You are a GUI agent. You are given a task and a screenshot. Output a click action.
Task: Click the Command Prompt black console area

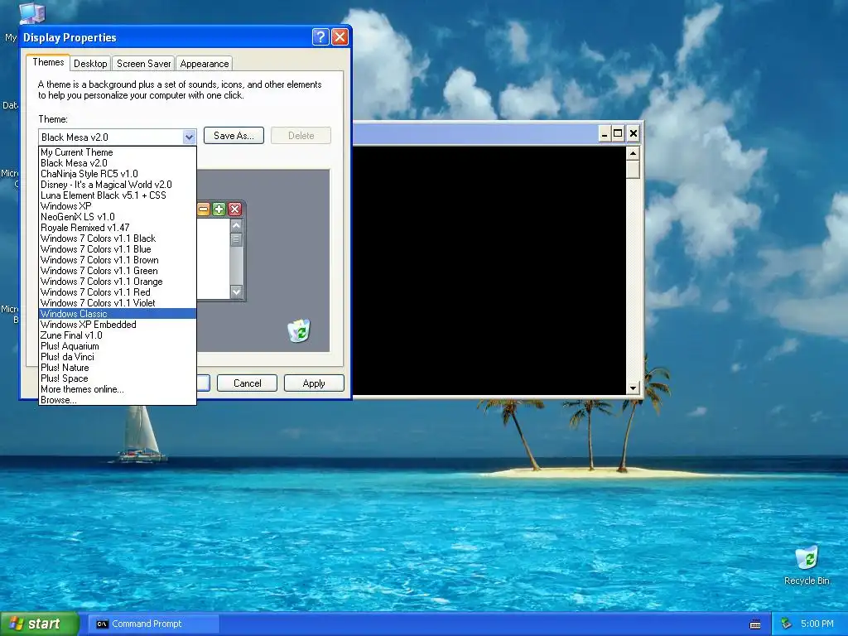(x=489, y=271)
